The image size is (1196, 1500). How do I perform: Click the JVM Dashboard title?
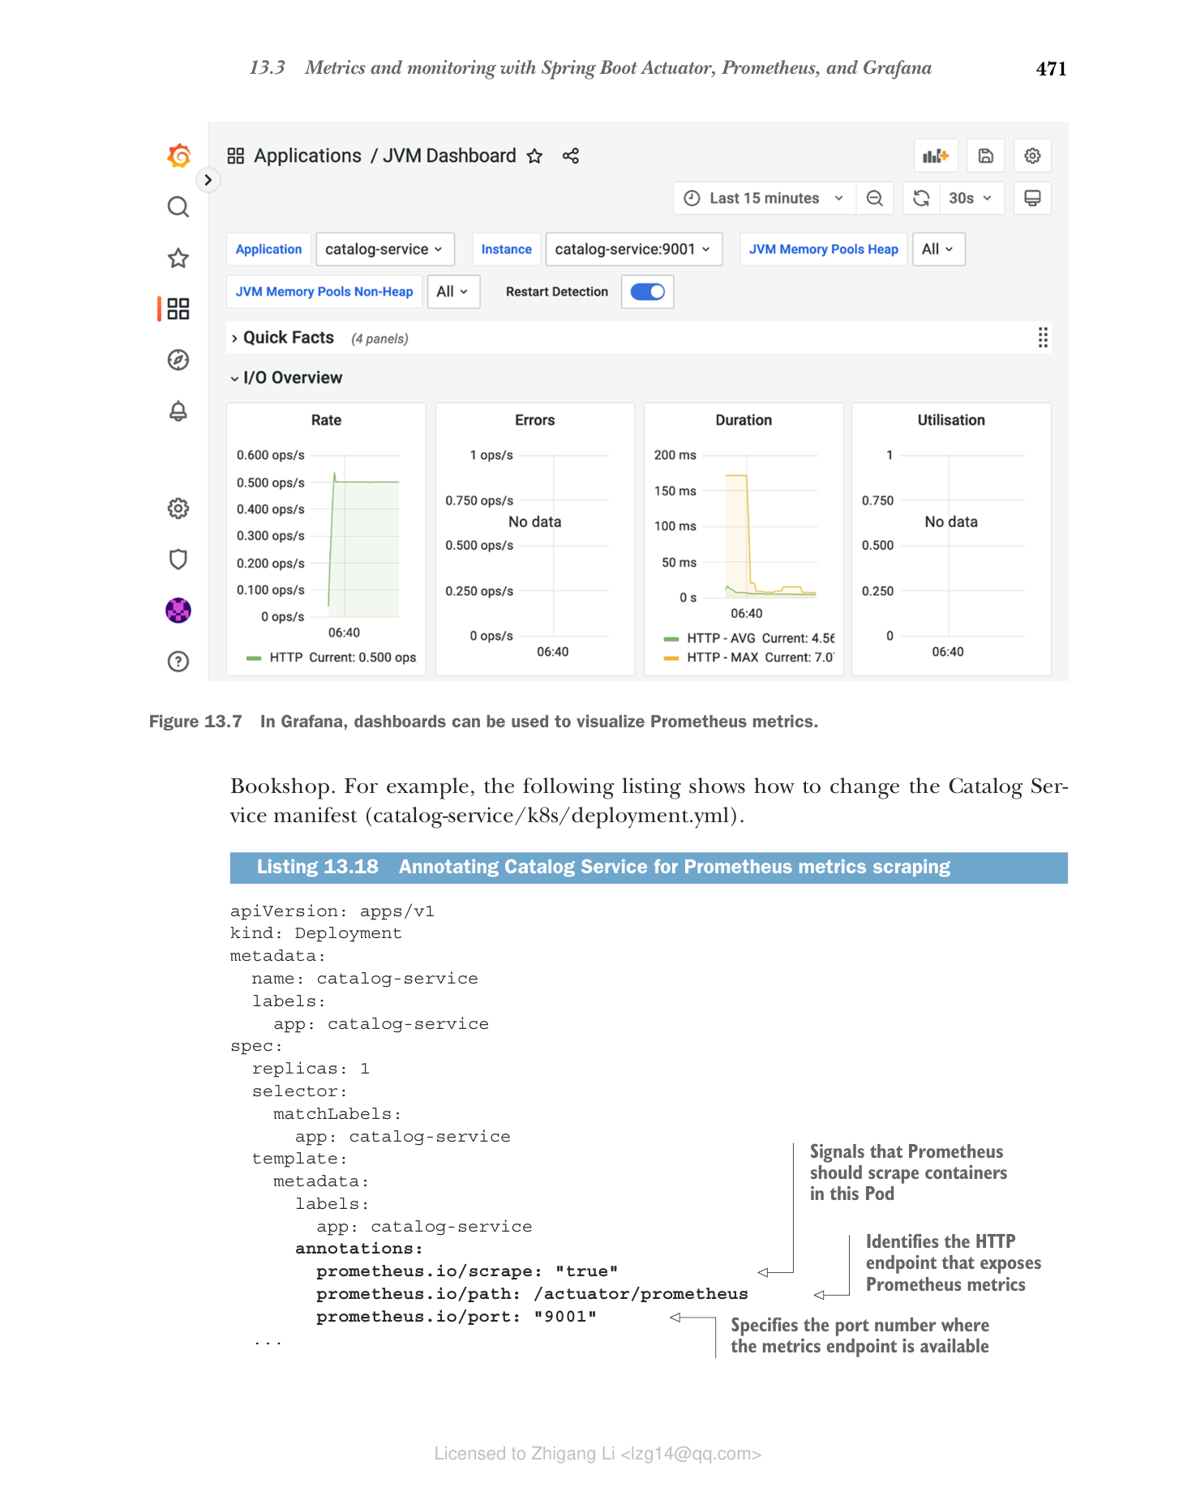tap(449, 156)
